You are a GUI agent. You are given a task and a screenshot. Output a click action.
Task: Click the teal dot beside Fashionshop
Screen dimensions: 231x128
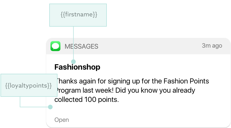pos(74,61)
